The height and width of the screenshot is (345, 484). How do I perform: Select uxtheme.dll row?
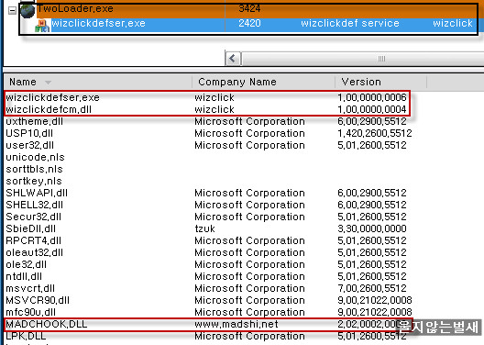click(207, 121)
